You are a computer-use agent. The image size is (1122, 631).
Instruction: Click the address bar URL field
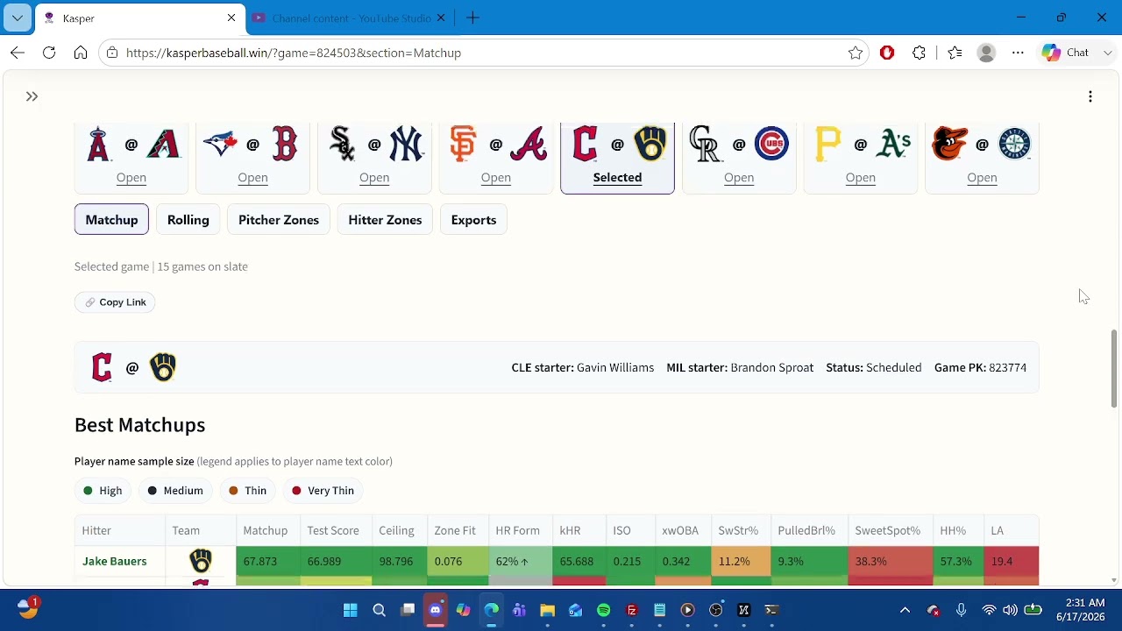[x=482, y=53]
